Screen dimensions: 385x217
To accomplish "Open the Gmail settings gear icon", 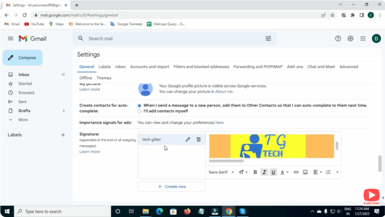I will (x=350, y=39).
